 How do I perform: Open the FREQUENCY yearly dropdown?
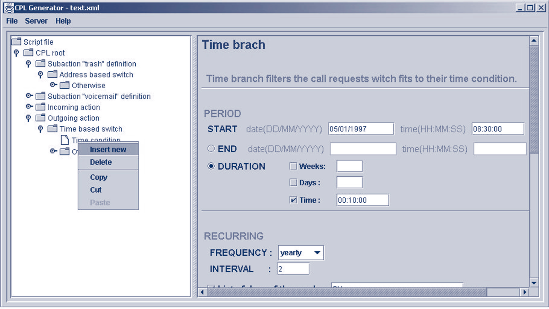coord(317,253)
